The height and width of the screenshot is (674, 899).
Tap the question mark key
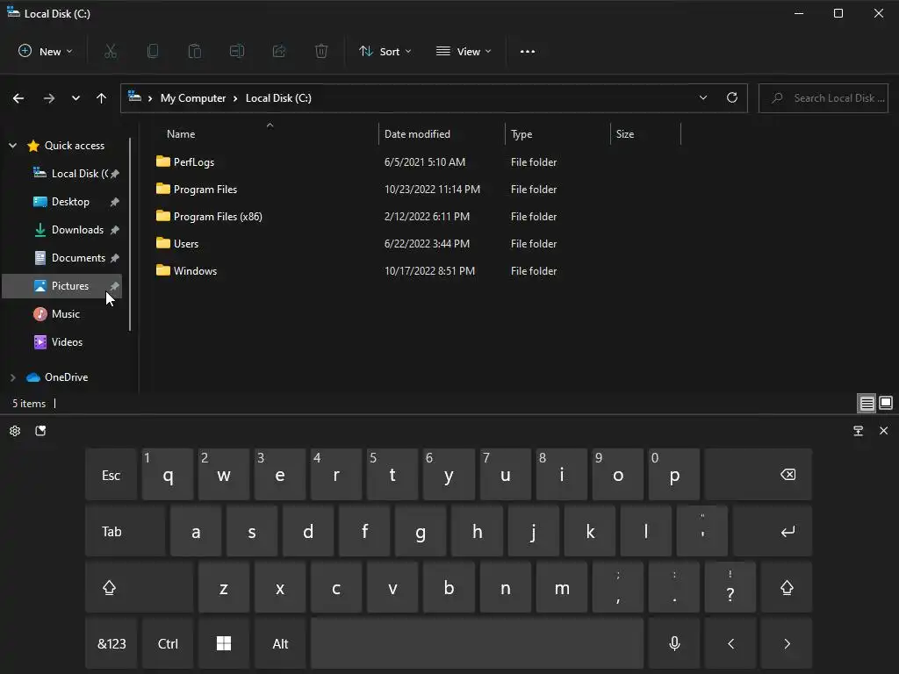tap(730, 587)
